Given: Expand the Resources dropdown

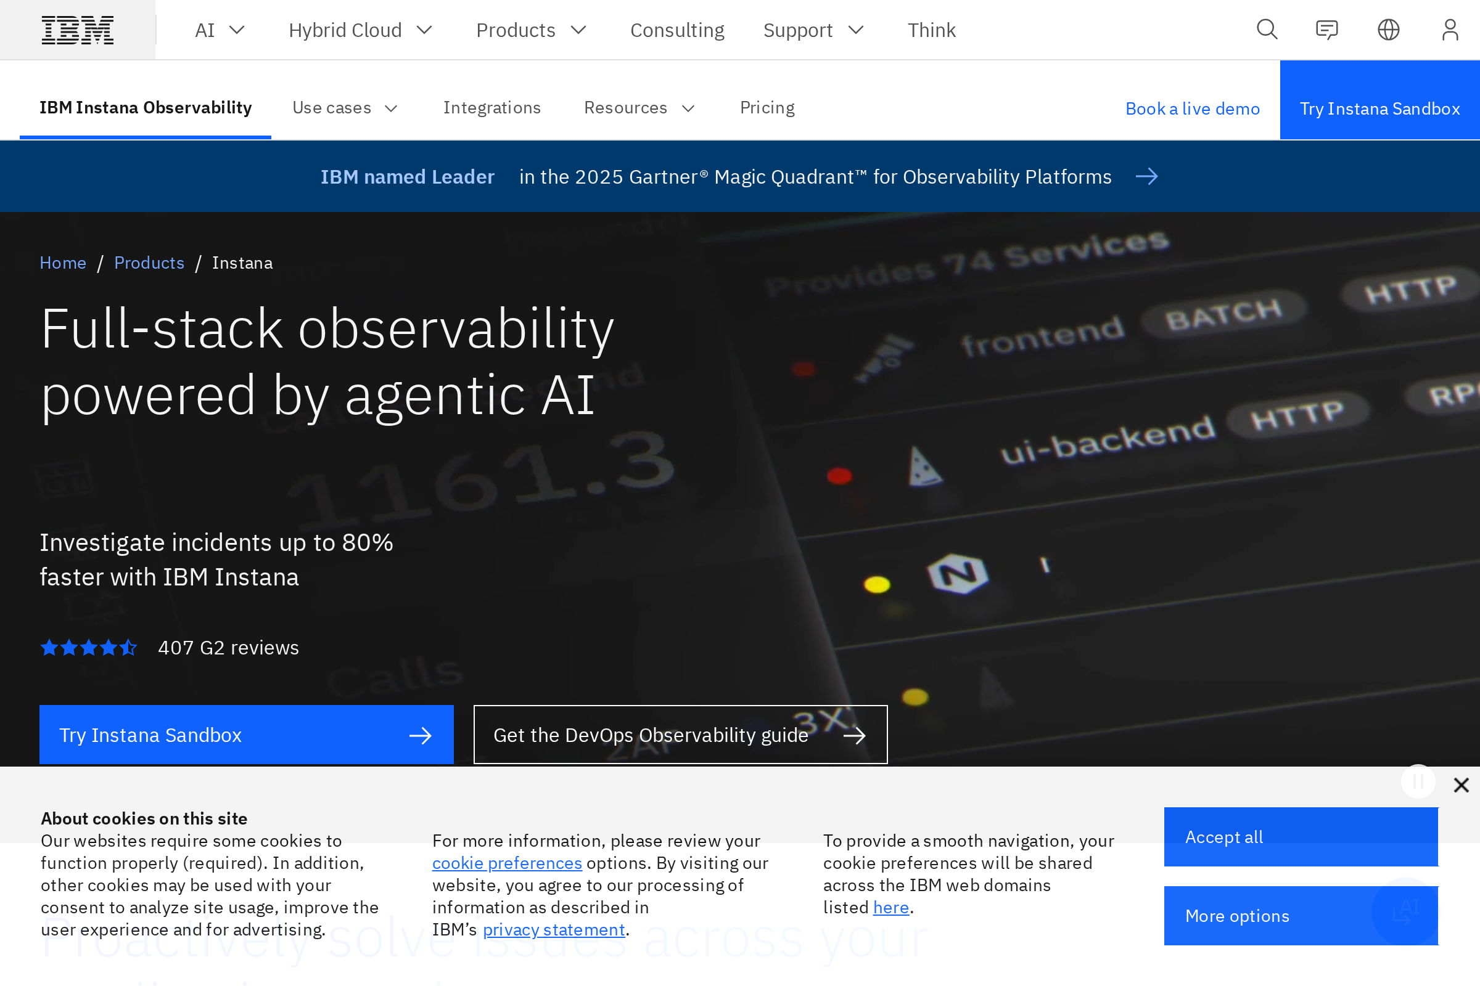Looking at the screenshot, I should click(639, 108).
